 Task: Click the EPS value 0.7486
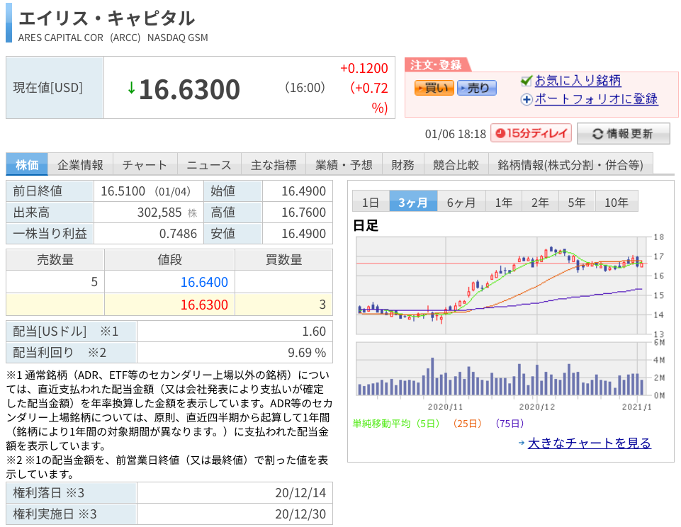[x=178, y=234]
